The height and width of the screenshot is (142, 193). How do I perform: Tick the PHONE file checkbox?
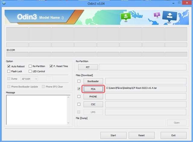79,97
